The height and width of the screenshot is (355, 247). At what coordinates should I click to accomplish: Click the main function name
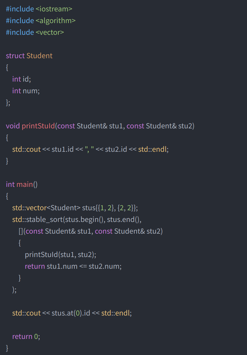click(x=24, y=185)
